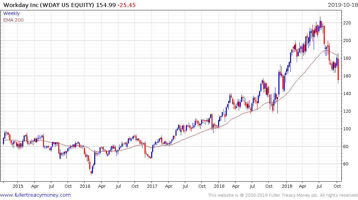358x200 pixels.
Task: Click the 200 price axis label
Action: 347,40
